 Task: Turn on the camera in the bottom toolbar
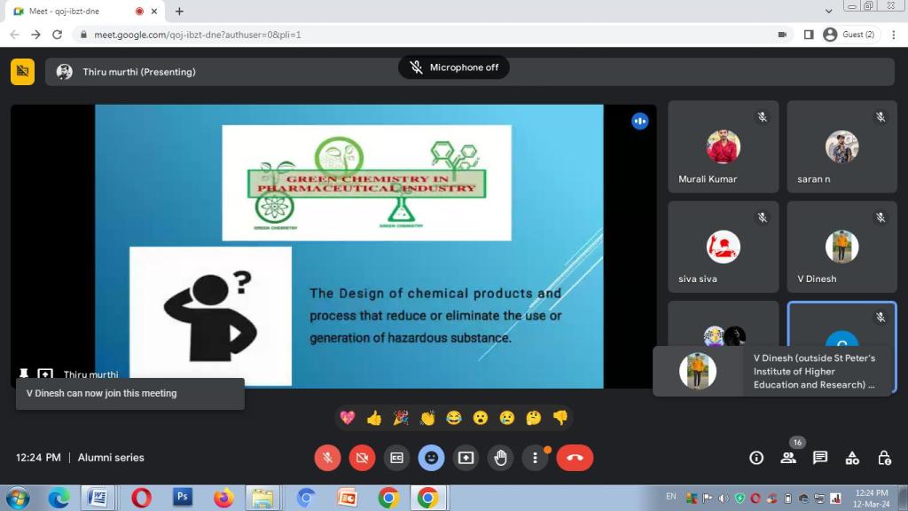(x=362, y=458)
